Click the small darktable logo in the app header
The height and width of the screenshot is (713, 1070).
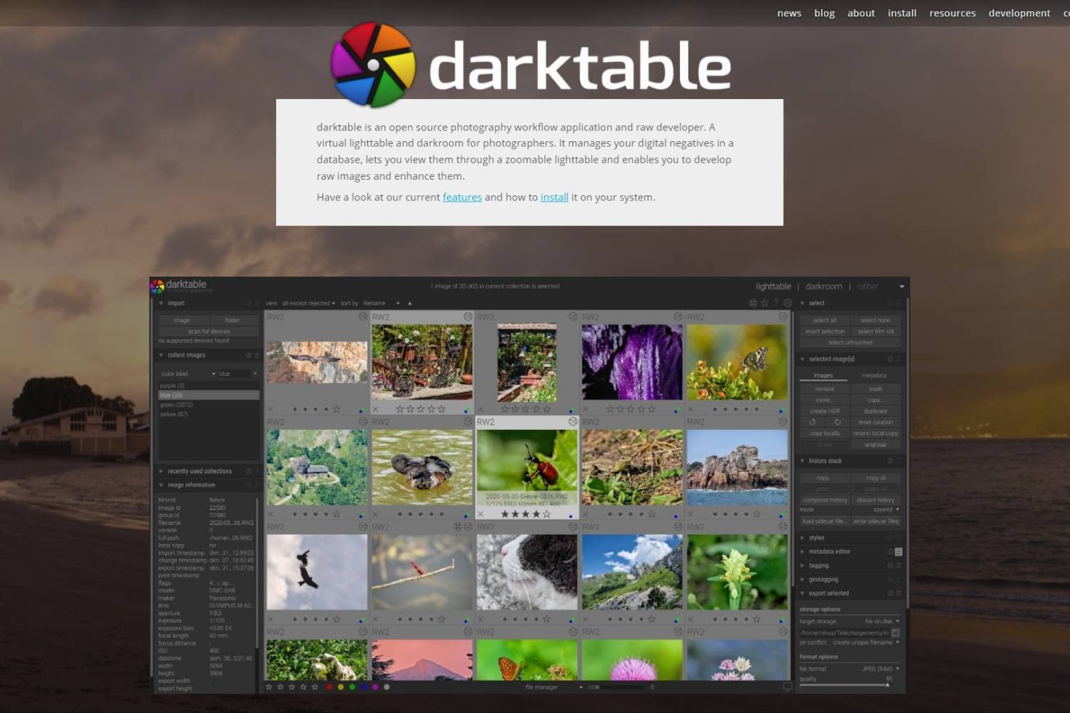click(x=157, y=287)
